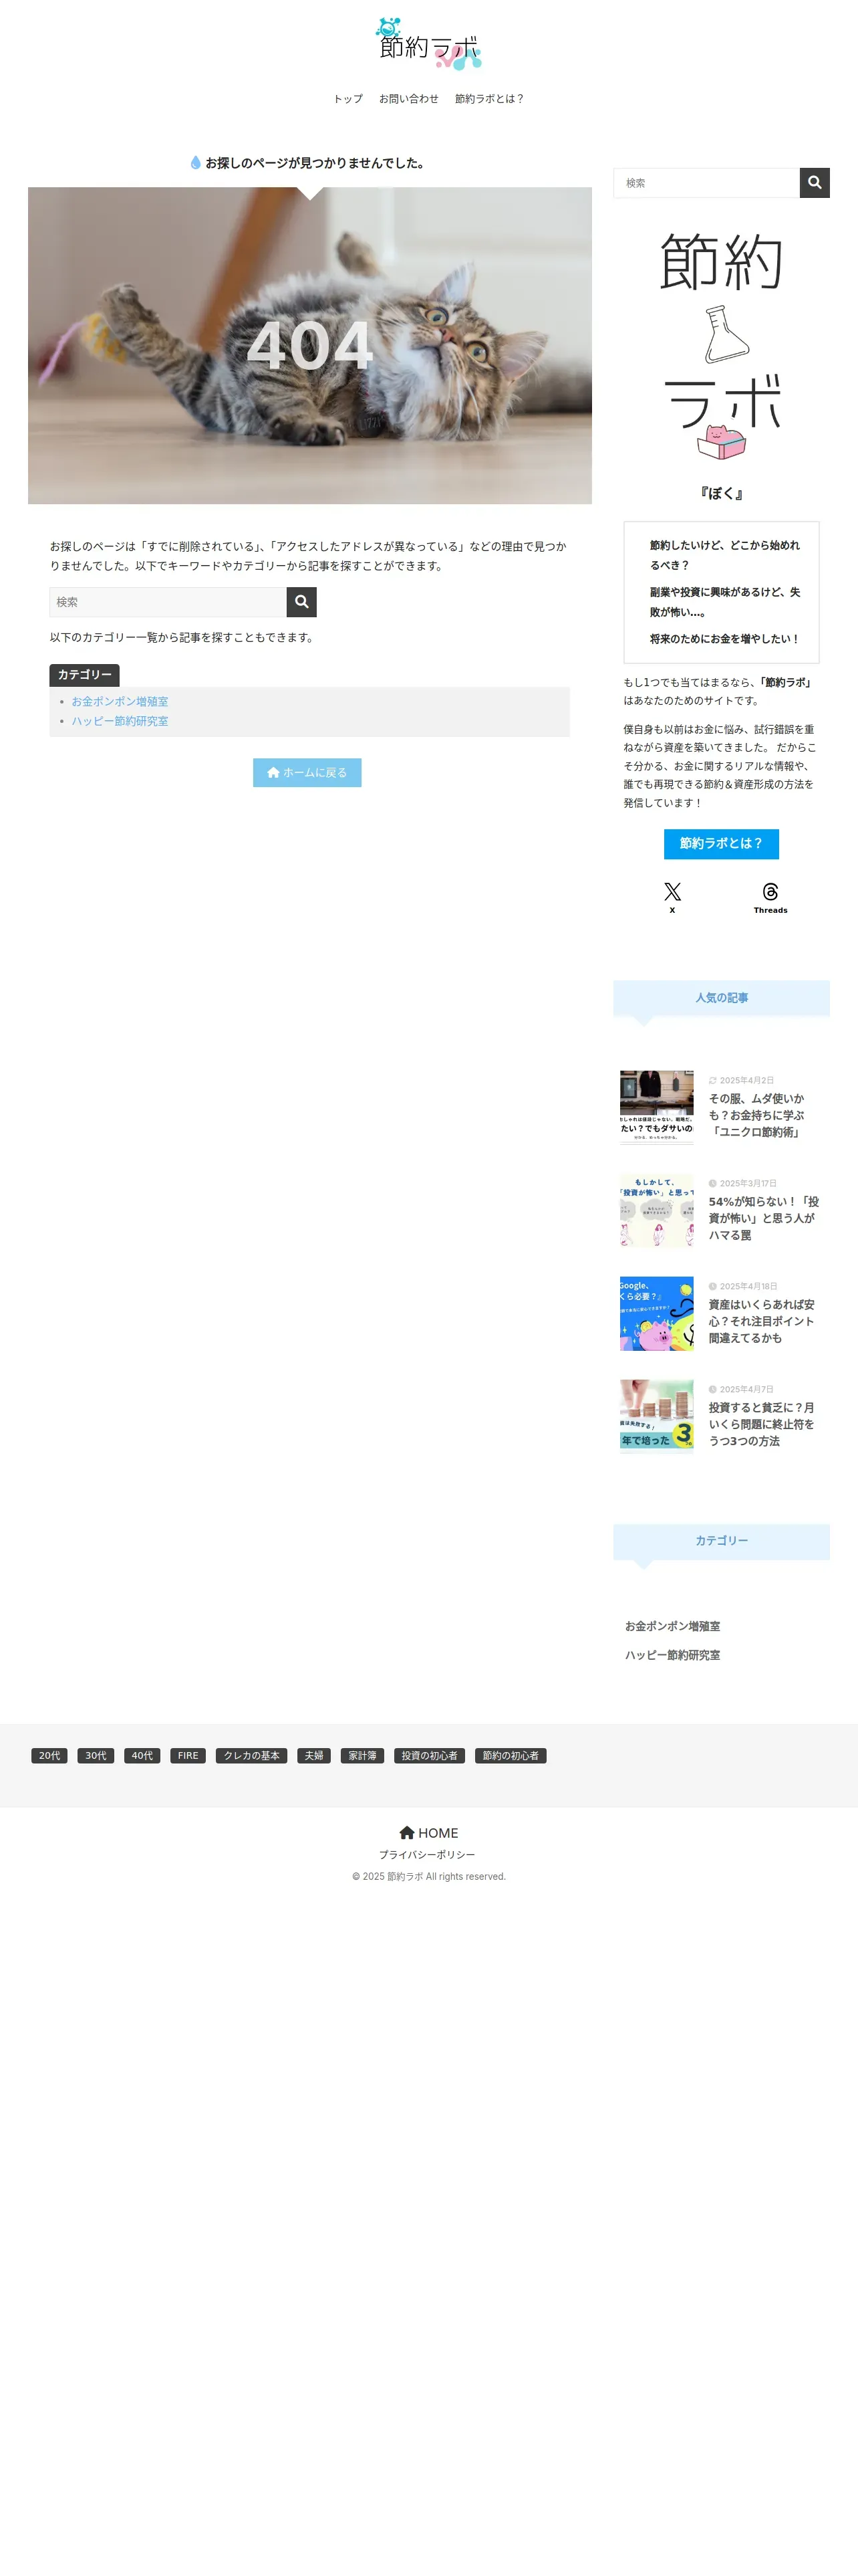Screen dimensions: 858x2576
Task: Open the pink piggy bank article thumbnail
Action: (x=656, y=1313)
